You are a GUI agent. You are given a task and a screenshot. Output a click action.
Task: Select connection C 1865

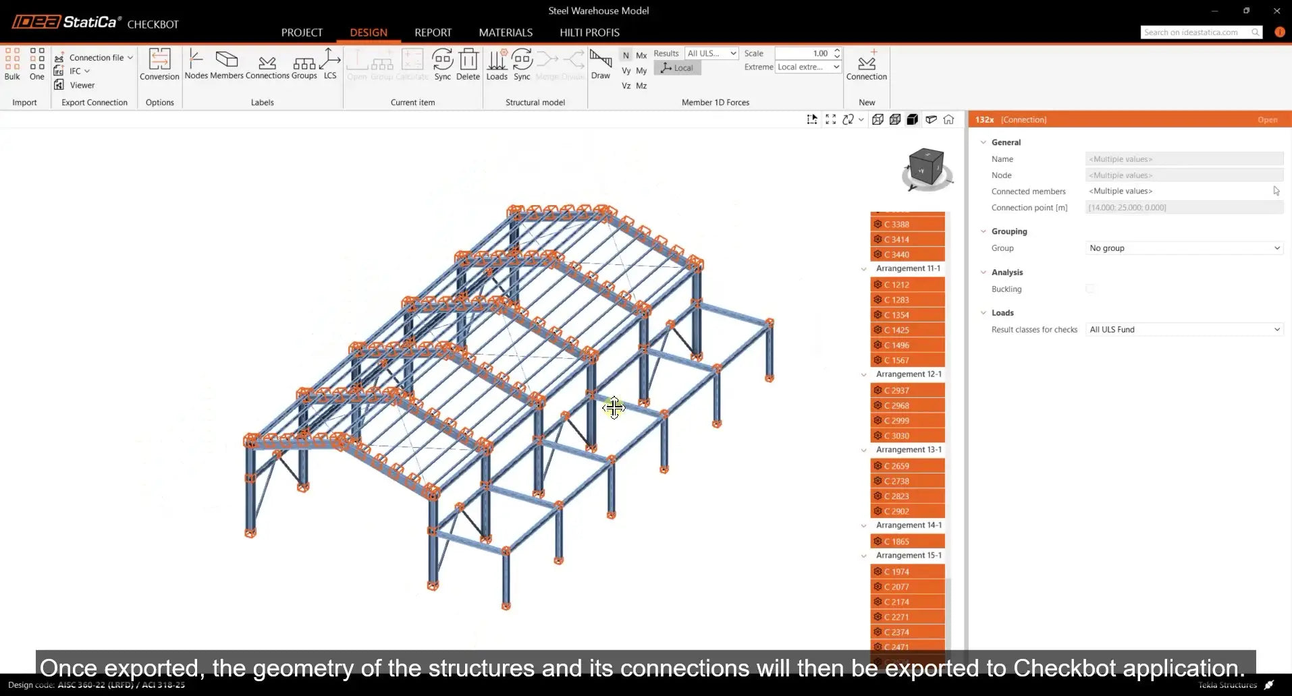[x=907, y=542]
